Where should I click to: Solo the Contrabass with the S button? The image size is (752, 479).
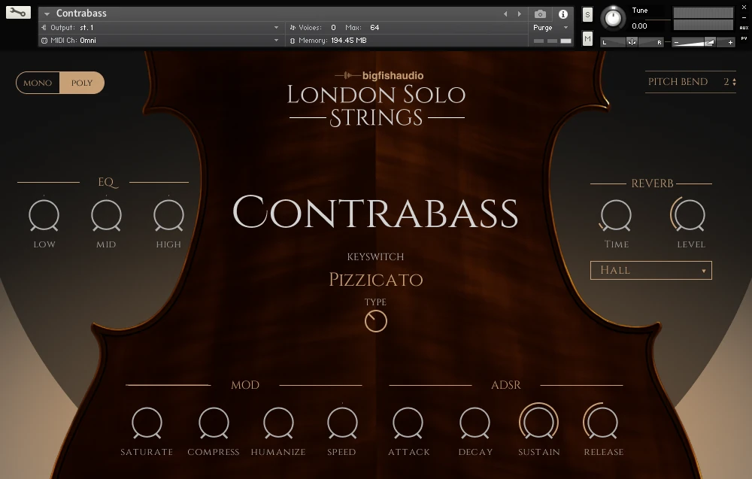pyautogui.click(x=587, y=15)
